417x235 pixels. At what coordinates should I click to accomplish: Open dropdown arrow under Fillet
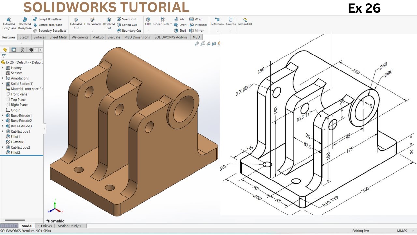(148, 31)
